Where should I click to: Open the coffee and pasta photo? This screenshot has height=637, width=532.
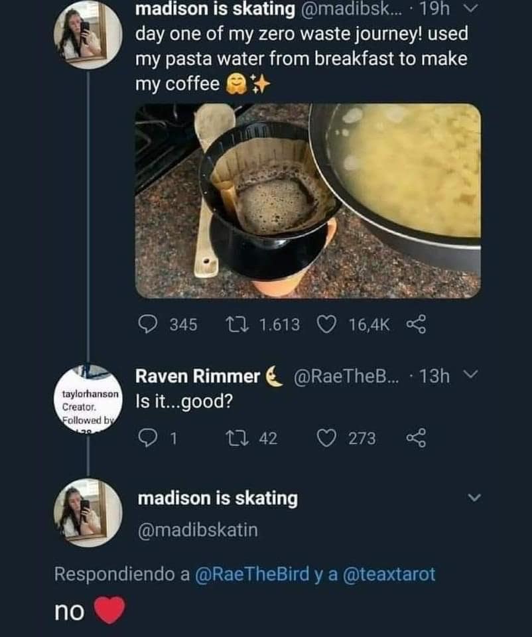pos(308,200)
